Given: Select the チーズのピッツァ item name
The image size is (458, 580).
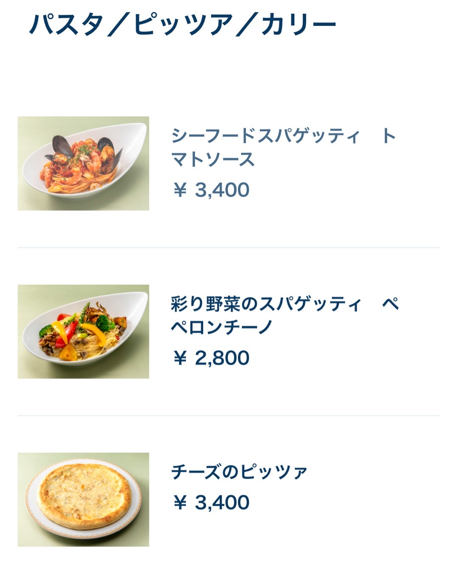Looking at the screenshot, I should pyautogui.click(x=239, y=472).
